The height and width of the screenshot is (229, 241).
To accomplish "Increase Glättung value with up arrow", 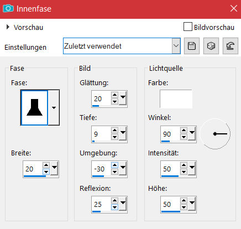I will (114, 95).
